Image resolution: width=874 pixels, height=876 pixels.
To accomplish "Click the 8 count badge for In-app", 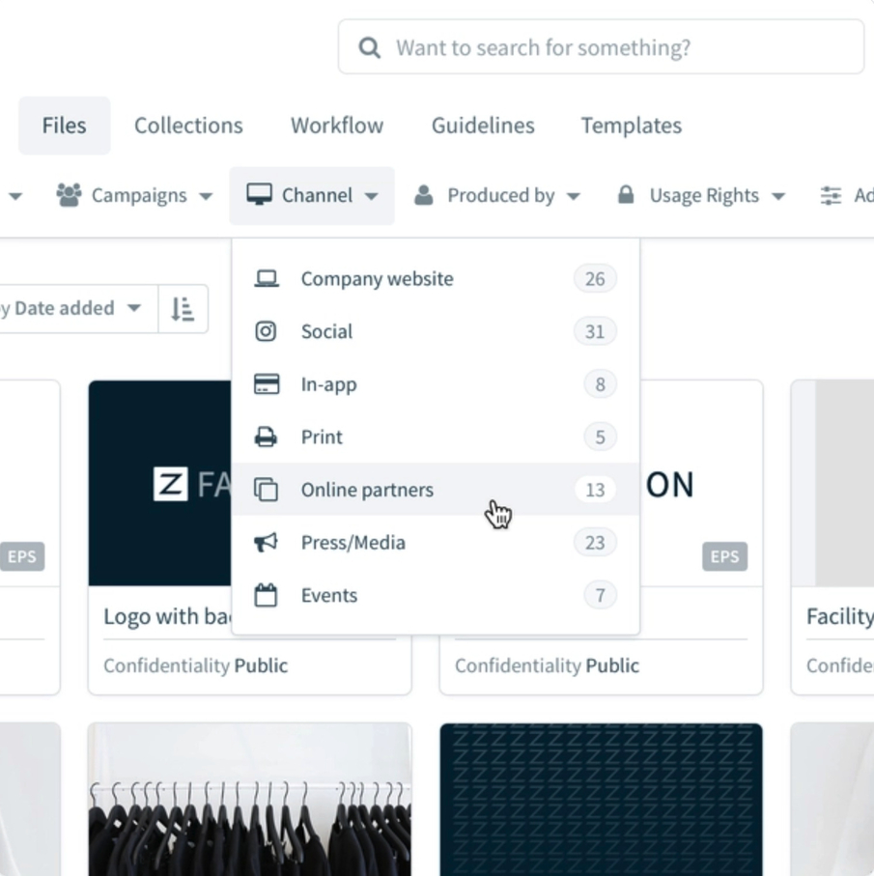I will pos(600,384).
